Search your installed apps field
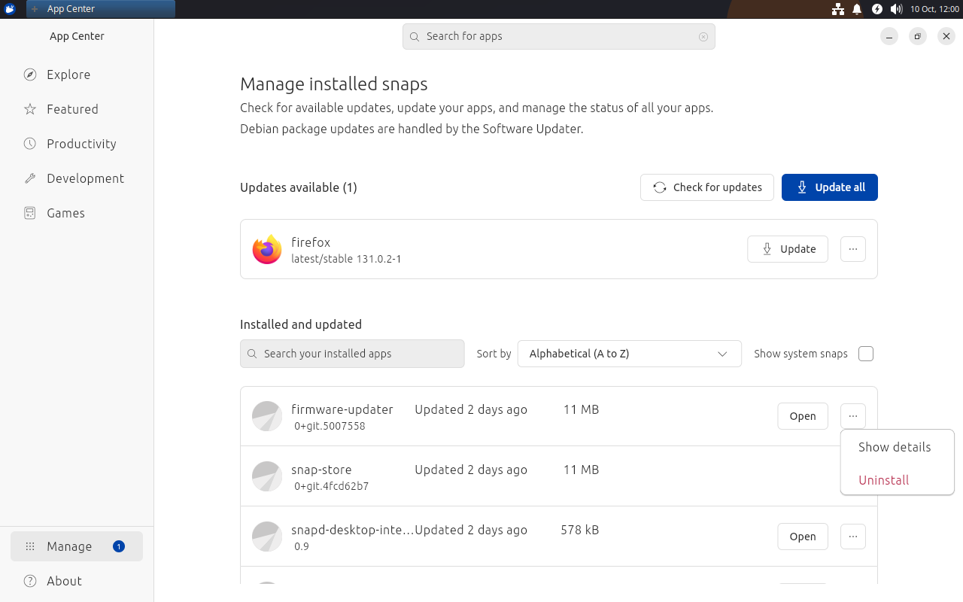 coord(352,354)
